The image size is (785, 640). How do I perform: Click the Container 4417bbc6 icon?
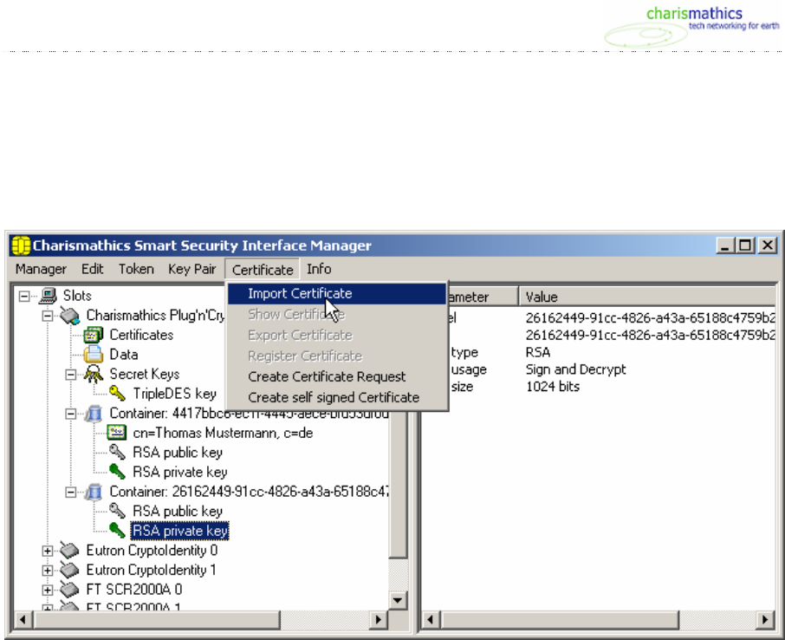pyautogui.click(x=94, y=414)
